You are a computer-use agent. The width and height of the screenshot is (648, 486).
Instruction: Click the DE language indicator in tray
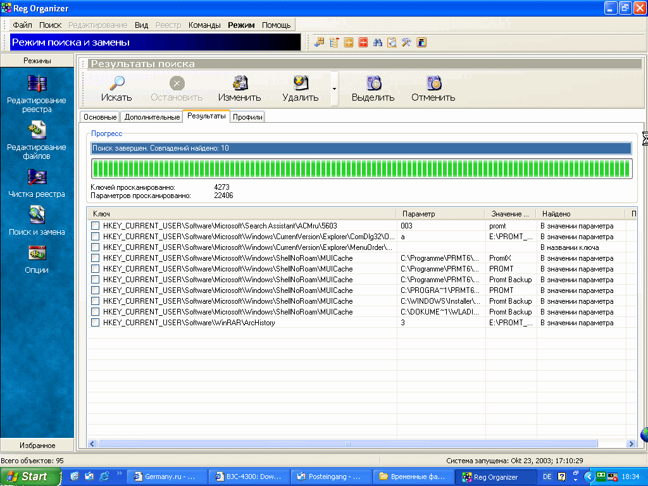(x=547, y=477)
